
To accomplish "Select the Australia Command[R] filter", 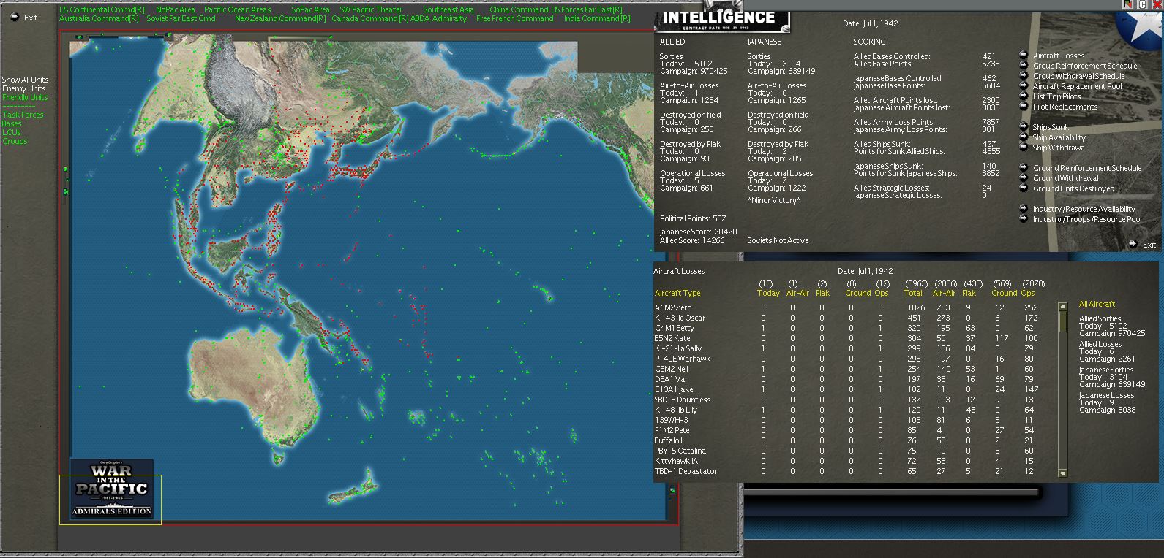I will [x=99, y=19].
